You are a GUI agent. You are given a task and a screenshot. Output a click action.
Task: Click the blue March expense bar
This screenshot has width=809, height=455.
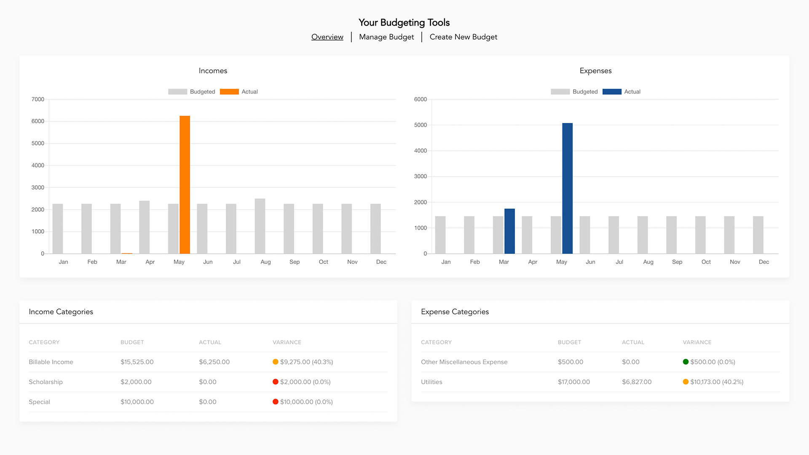[x=509, y=231]
